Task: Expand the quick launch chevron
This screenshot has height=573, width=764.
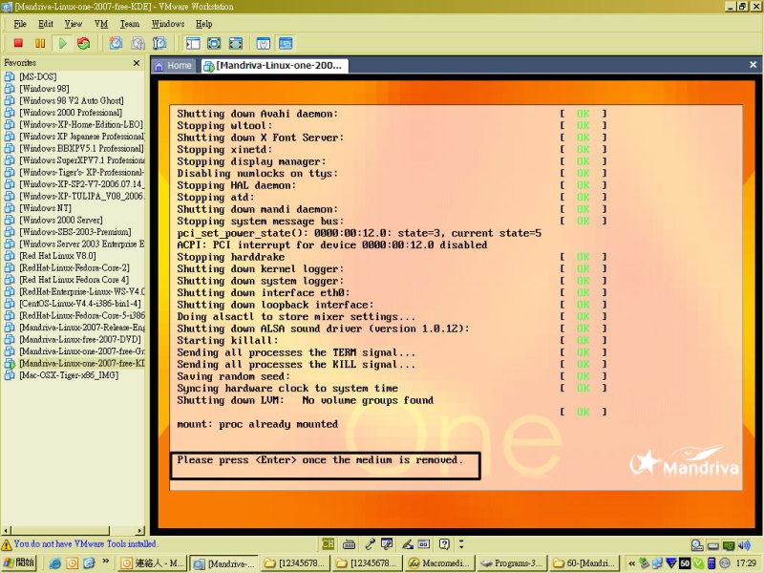Action: click(x=106, y=562)
